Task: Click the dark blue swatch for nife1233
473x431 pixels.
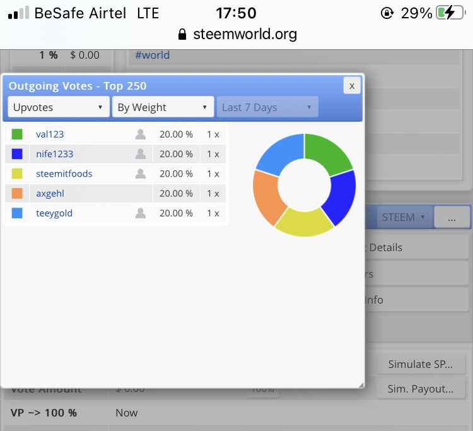Action: (x=17, y=154)
